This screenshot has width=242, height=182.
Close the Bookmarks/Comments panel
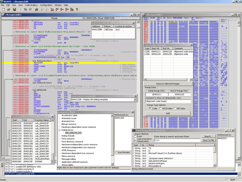[135, 96]
